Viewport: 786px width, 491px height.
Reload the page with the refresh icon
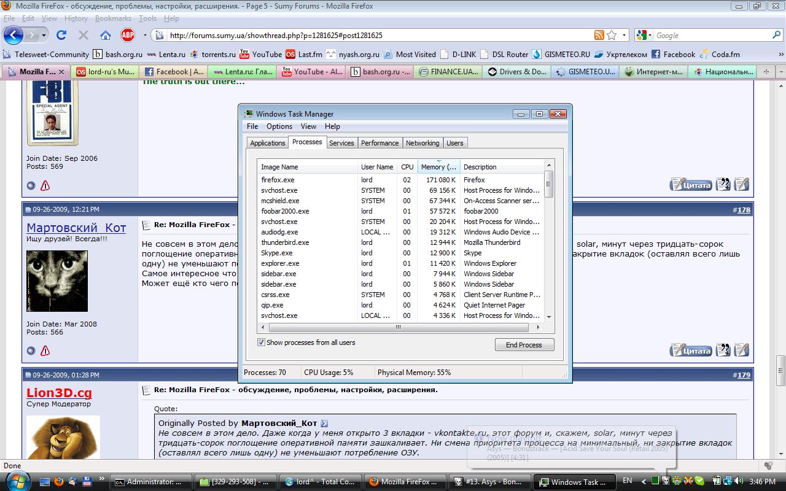[61, 35]
